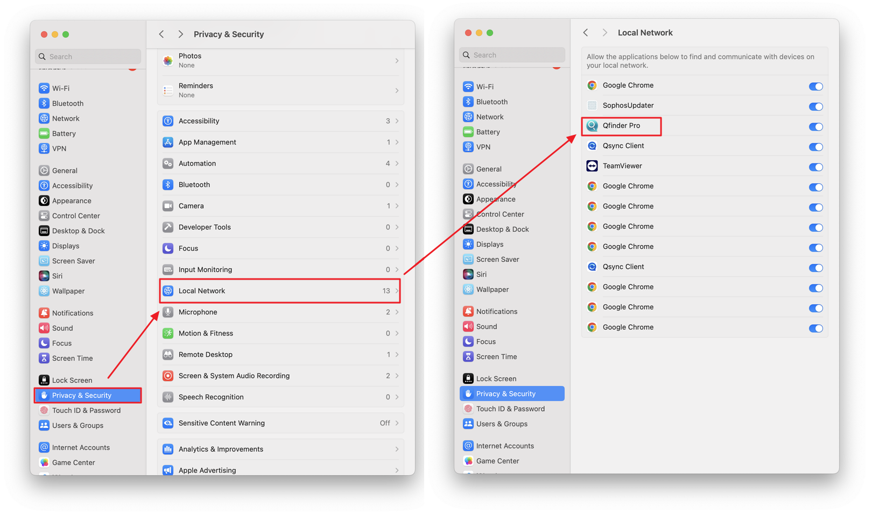Click Wi-Fi icon in left window sidebar

pos(44,88)
